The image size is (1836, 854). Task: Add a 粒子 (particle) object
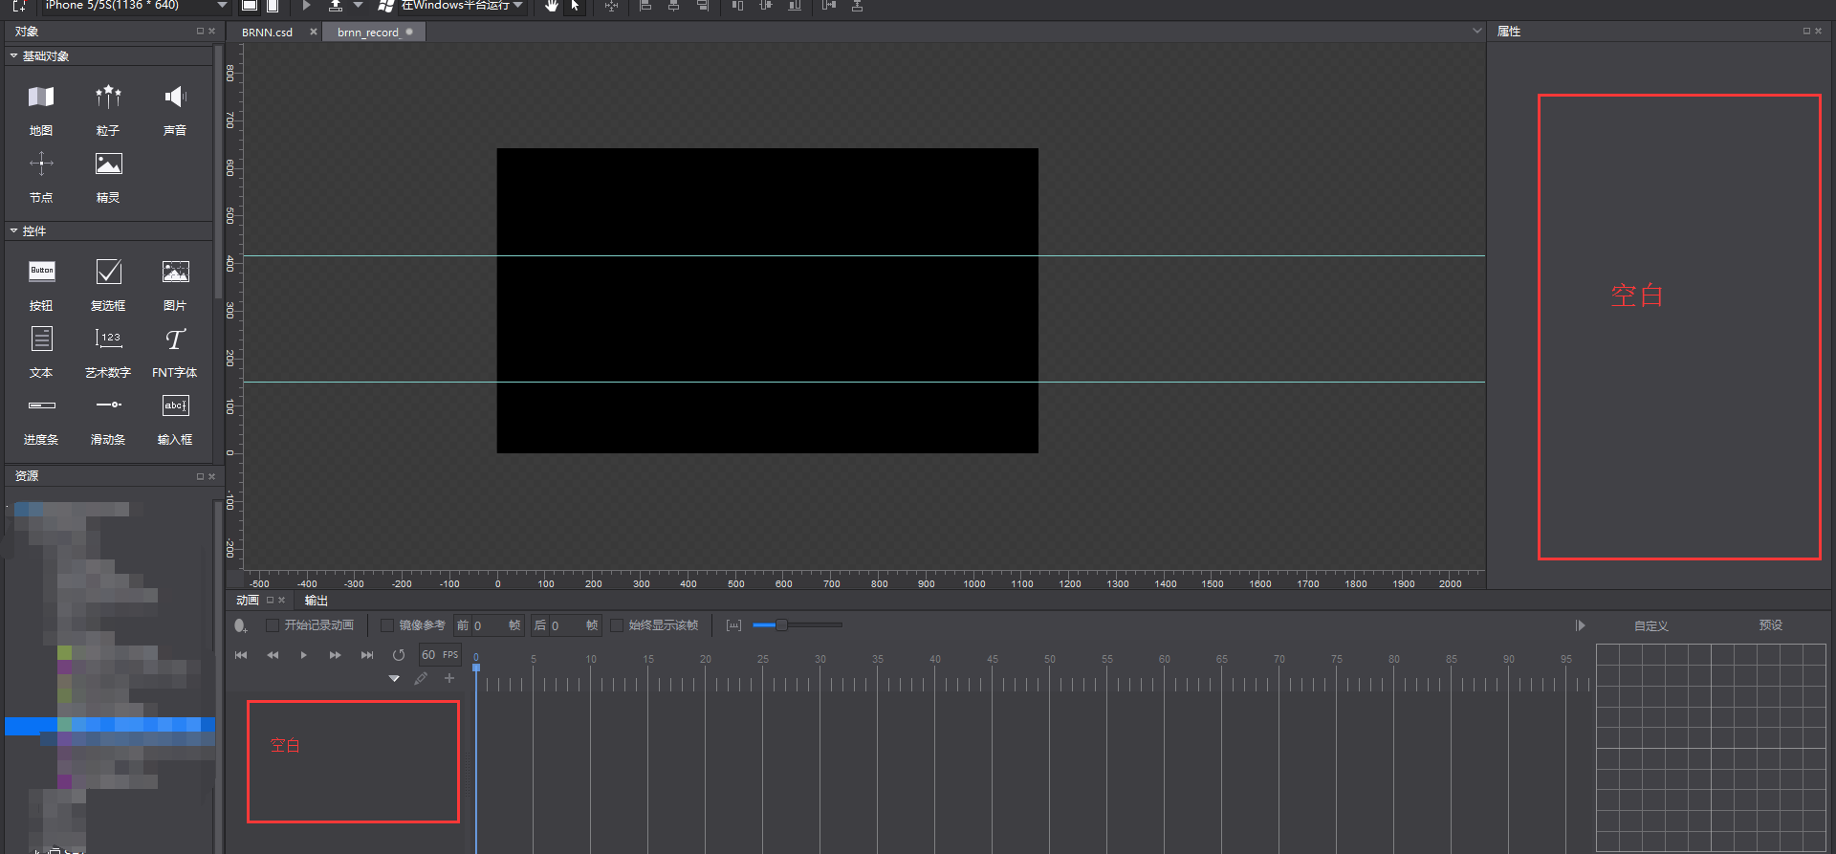(108, 108)
